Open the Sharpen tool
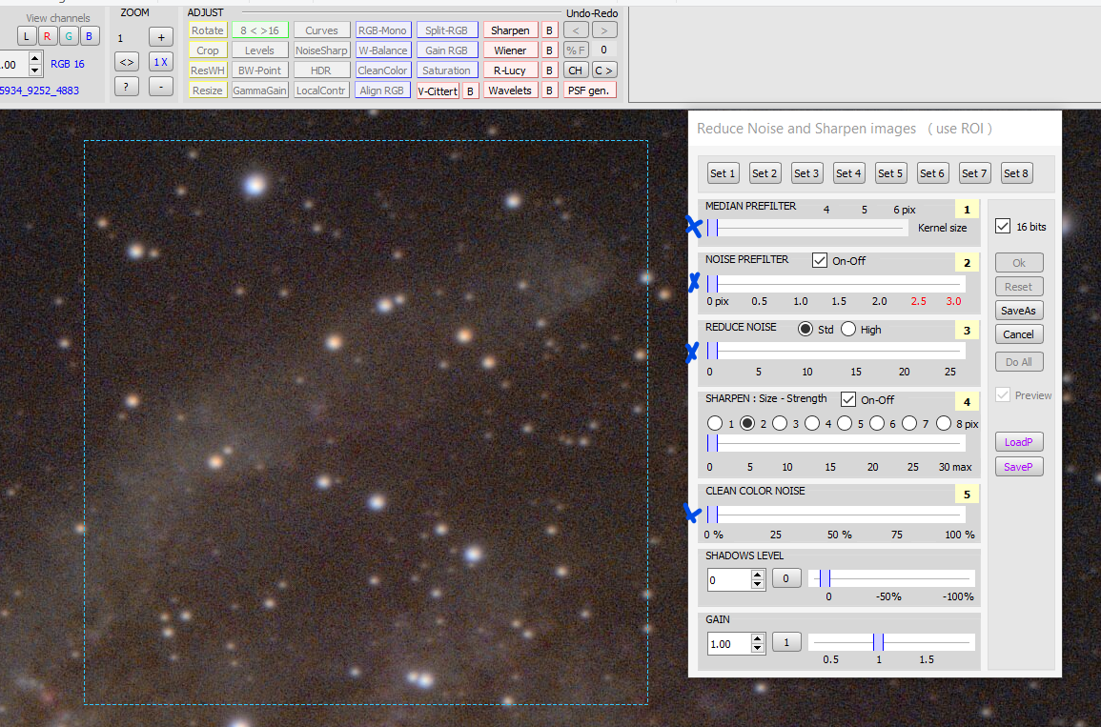The image size is (1101, 727). [x=511, y=30]
